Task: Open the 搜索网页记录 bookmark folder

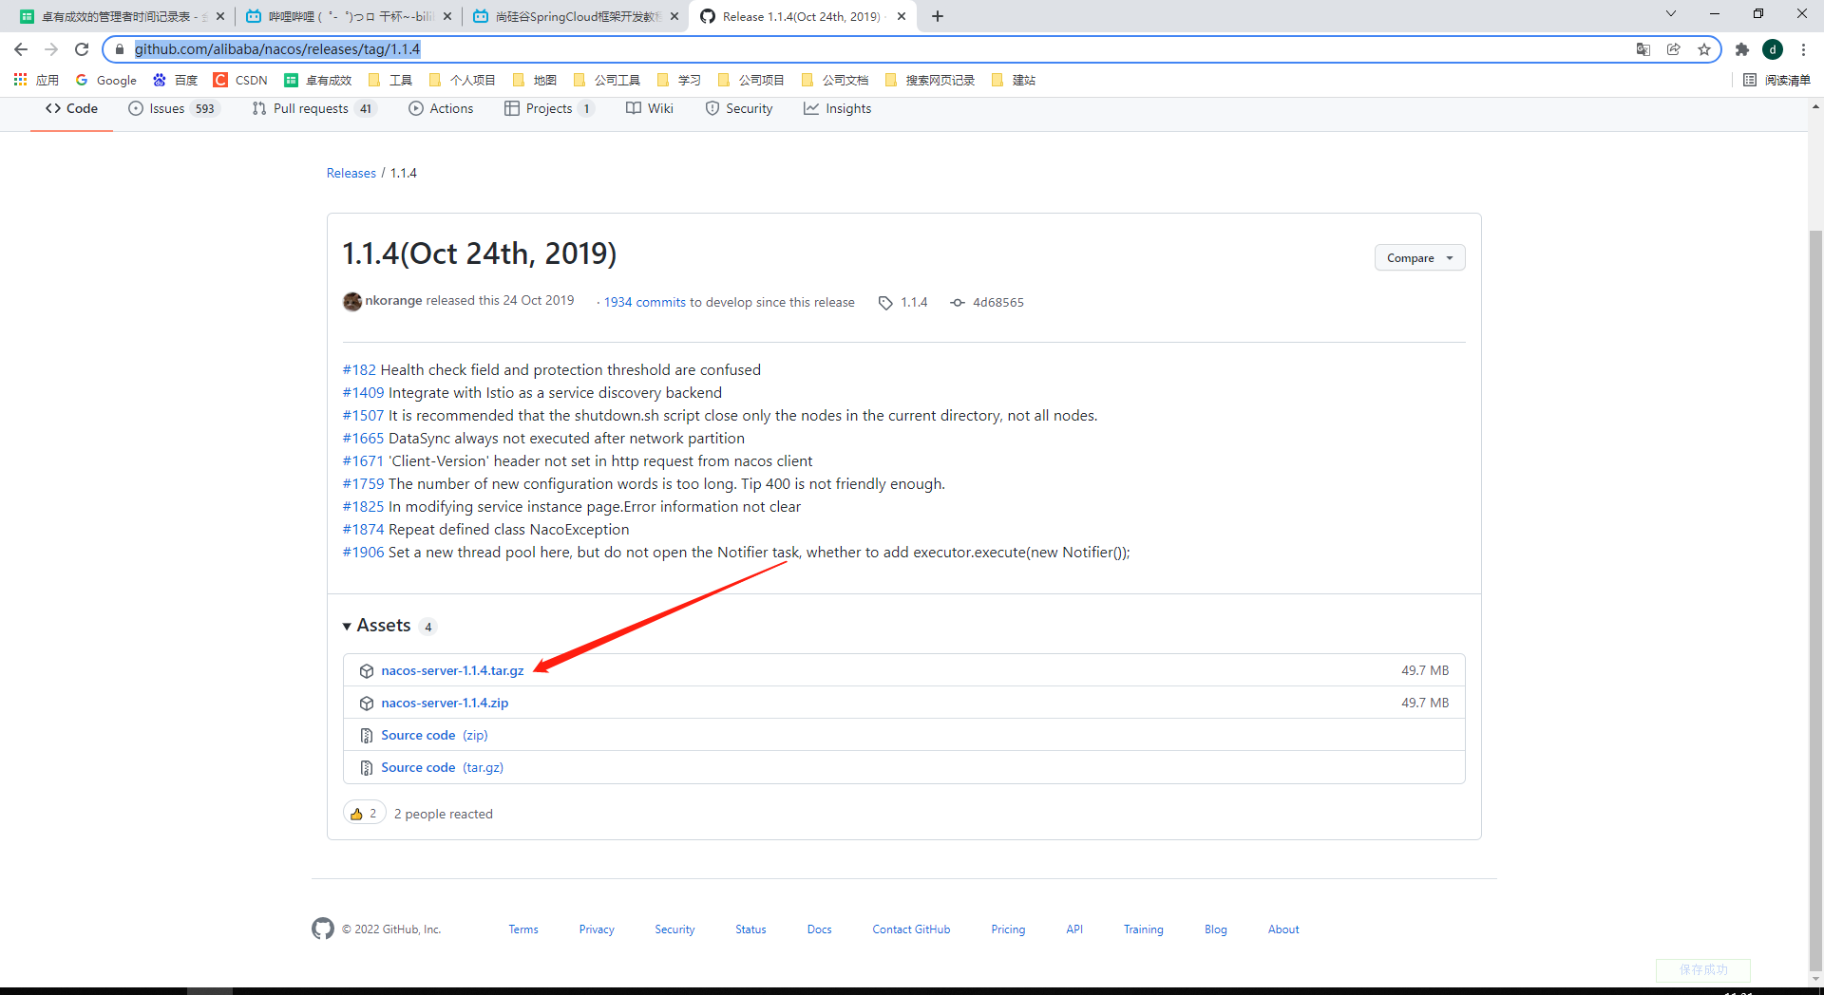Action: [x=930, y=80]
